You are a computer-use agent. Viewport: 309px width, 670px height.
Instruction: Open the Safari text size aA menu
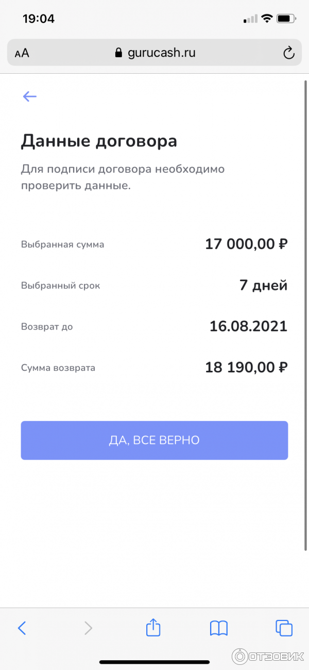[22, 53]
